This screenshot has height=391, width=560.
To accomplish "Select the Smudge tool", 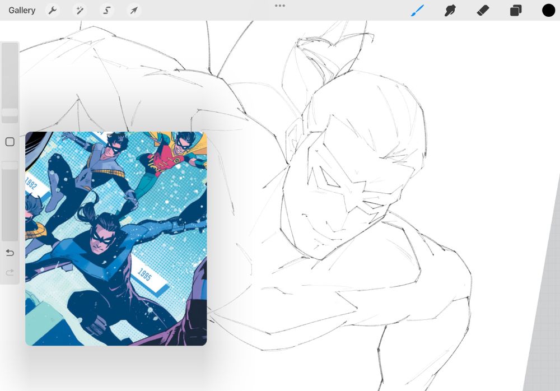I will pyautogui.click(x=450, y=11).
